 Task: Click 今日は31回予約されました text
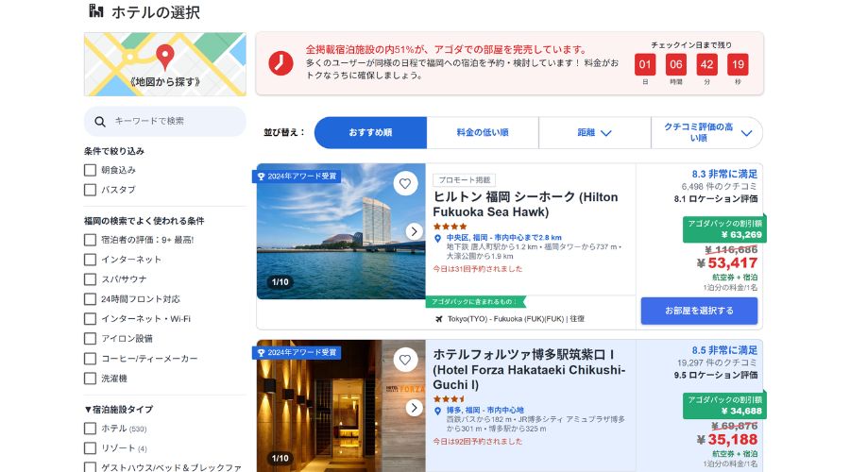[478, 269]
